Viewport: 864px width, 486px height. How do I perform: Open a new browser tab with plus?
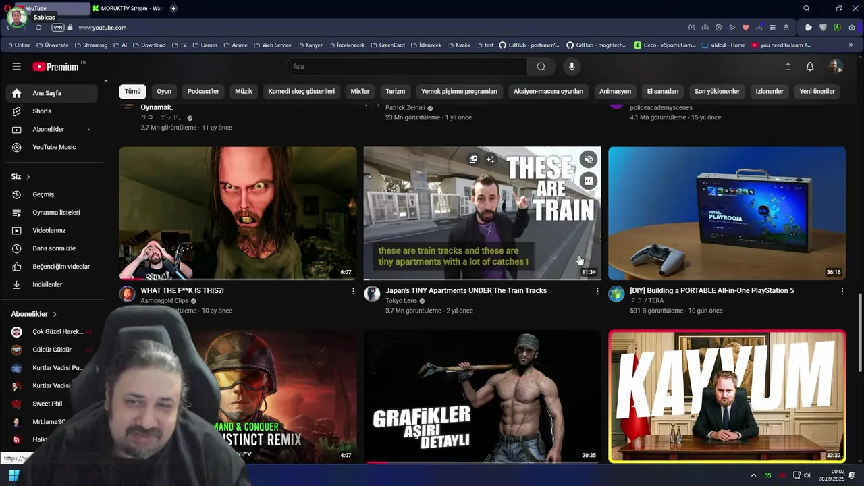click(x=173, y=9)
